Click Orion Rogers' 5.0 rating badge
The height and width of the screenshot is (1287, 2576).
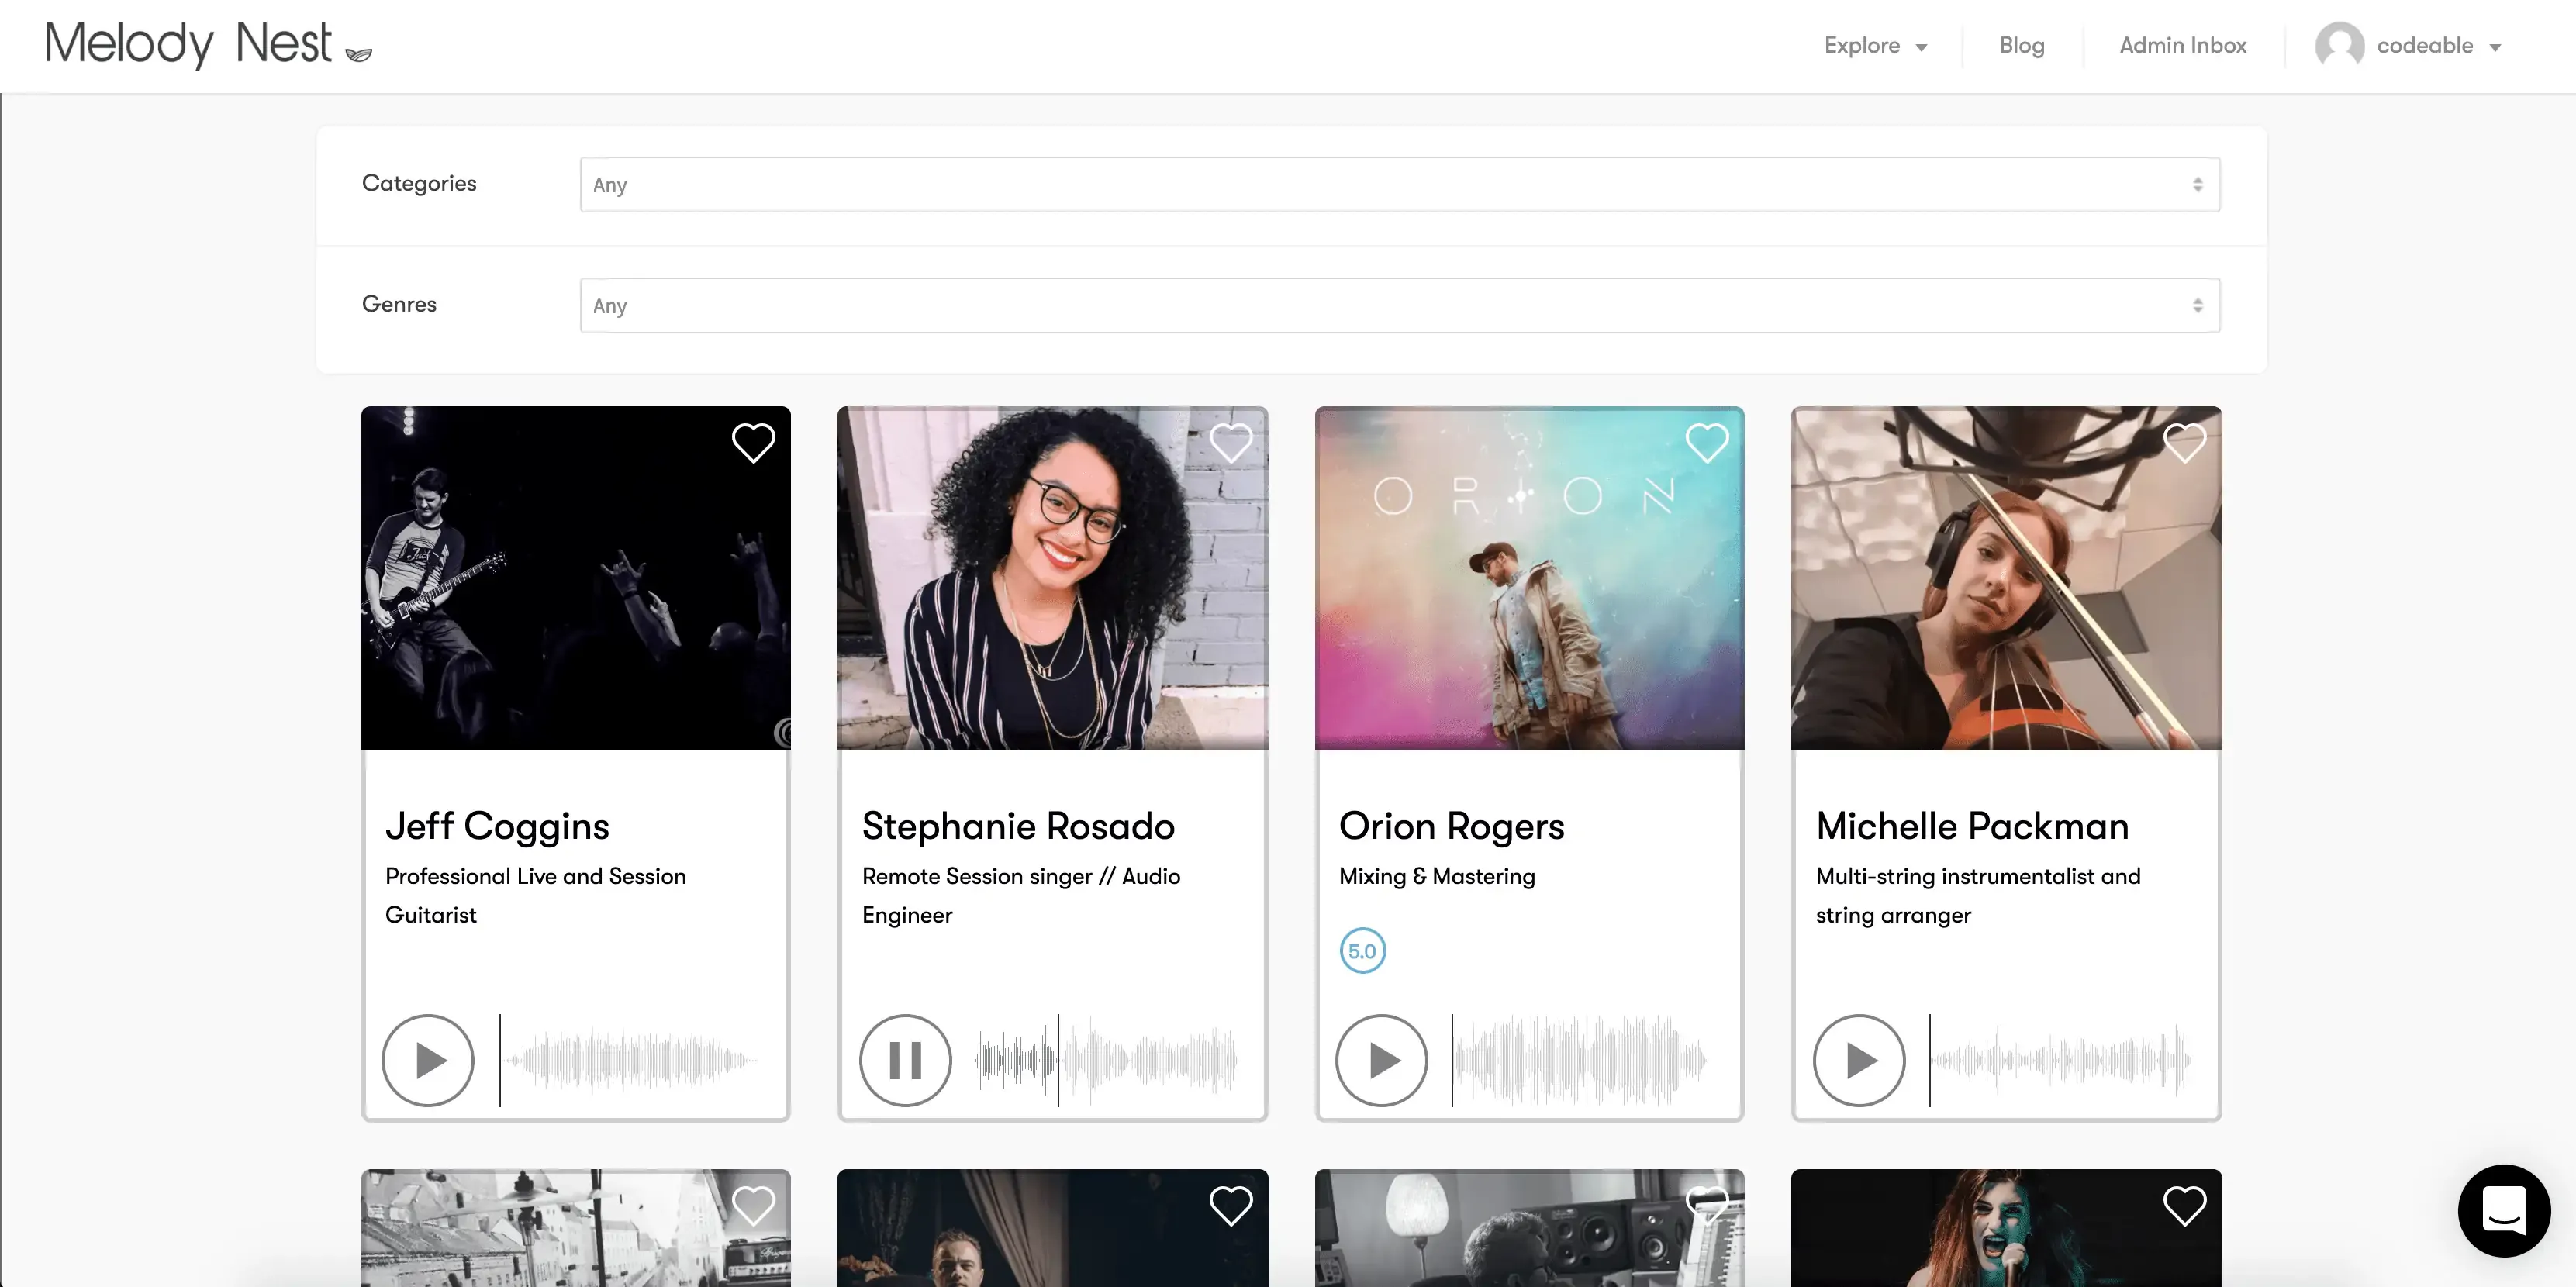click(x=1362, y=951)
